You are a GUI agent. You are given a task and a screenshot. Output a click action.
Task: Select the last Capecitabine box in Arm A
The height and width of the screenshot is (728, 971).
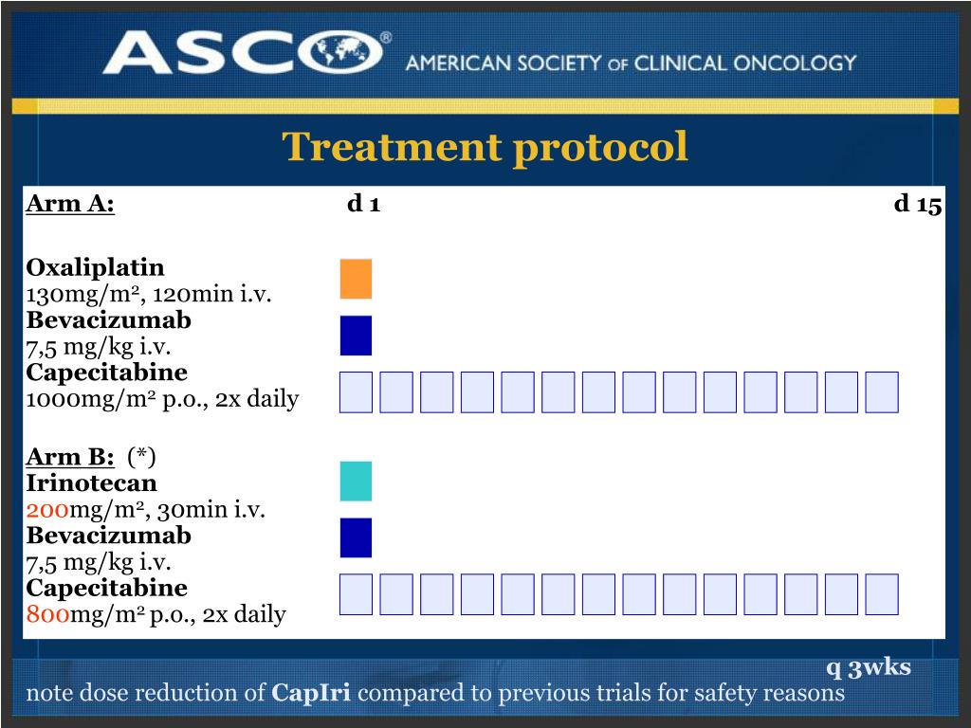pyautogui.click(x=882, y=391)
